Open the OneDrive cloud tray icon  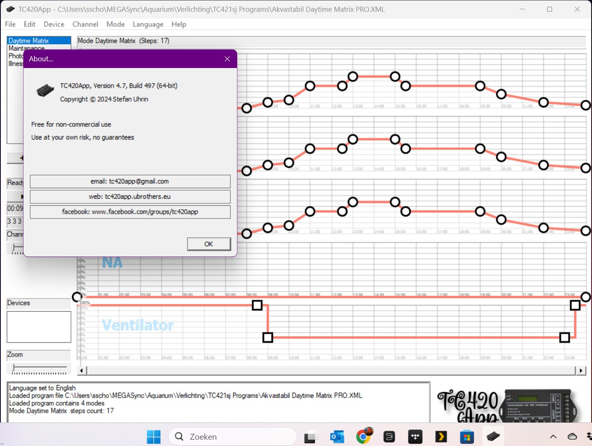tap(572, 437)
